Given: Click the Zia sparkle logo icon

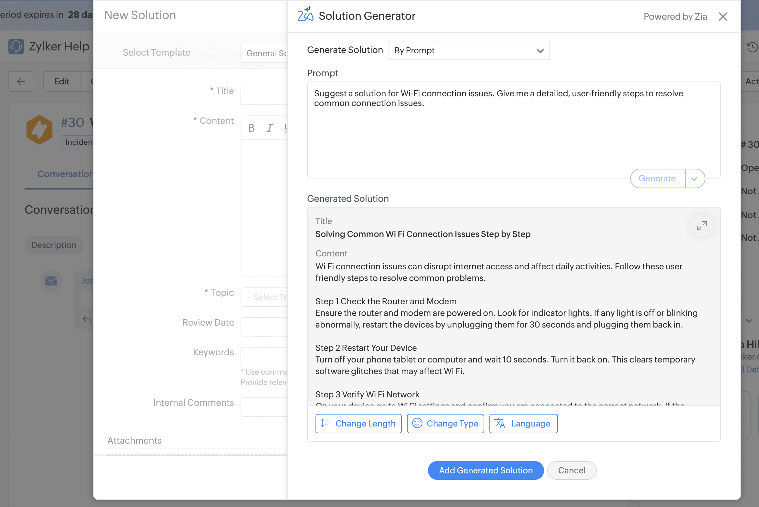Looking at the screenshot, I should [x=305, y=15].
